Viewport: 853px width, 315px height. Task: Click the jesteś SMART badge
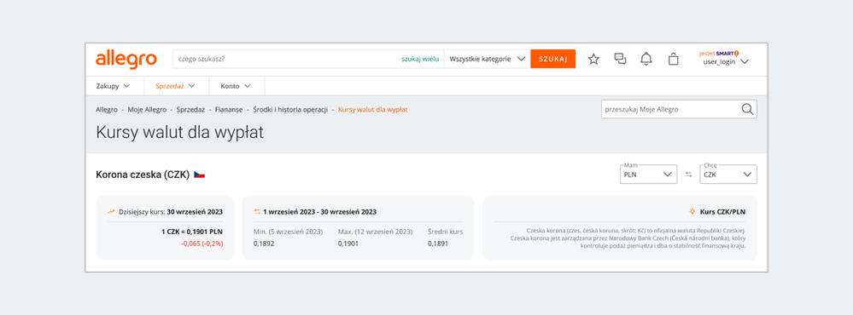coord(719,53)
